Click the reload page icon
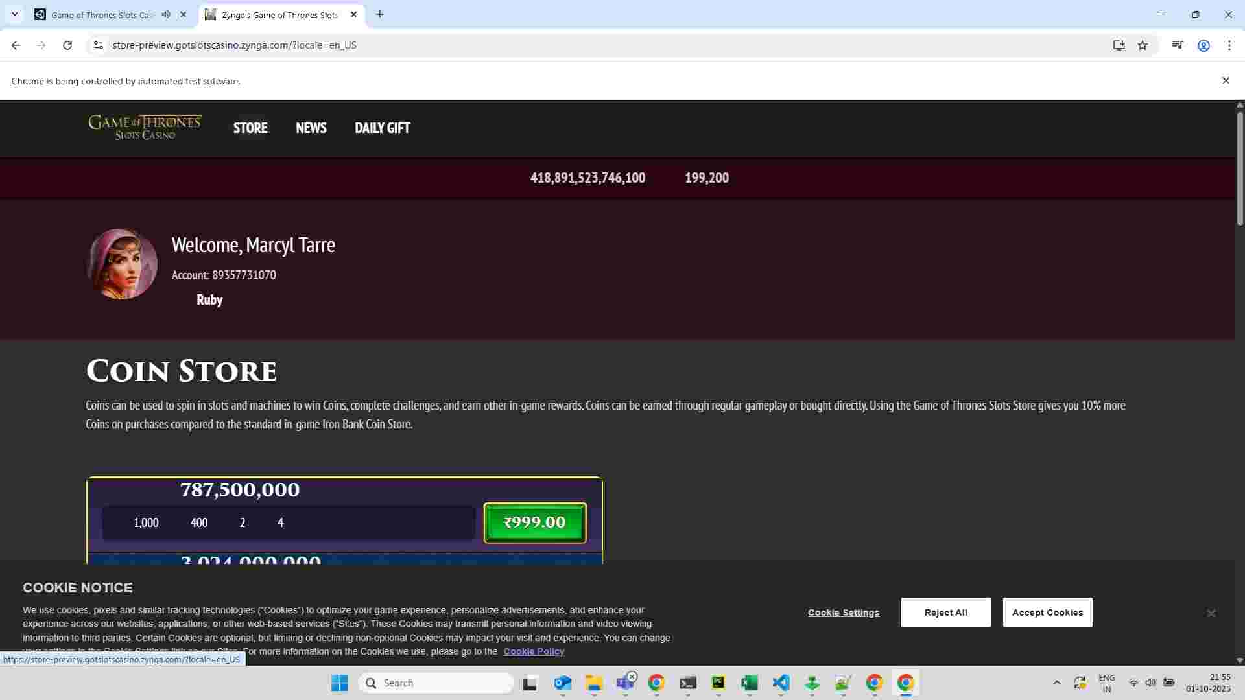The width and height of the screenshot is (1245, 700). click(x=67, y=45)
